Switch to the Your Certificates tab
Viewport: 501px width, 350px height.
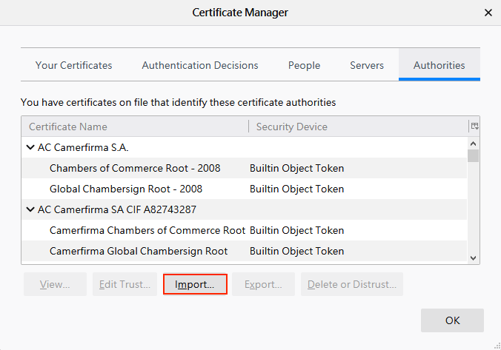tap(73, 65)
